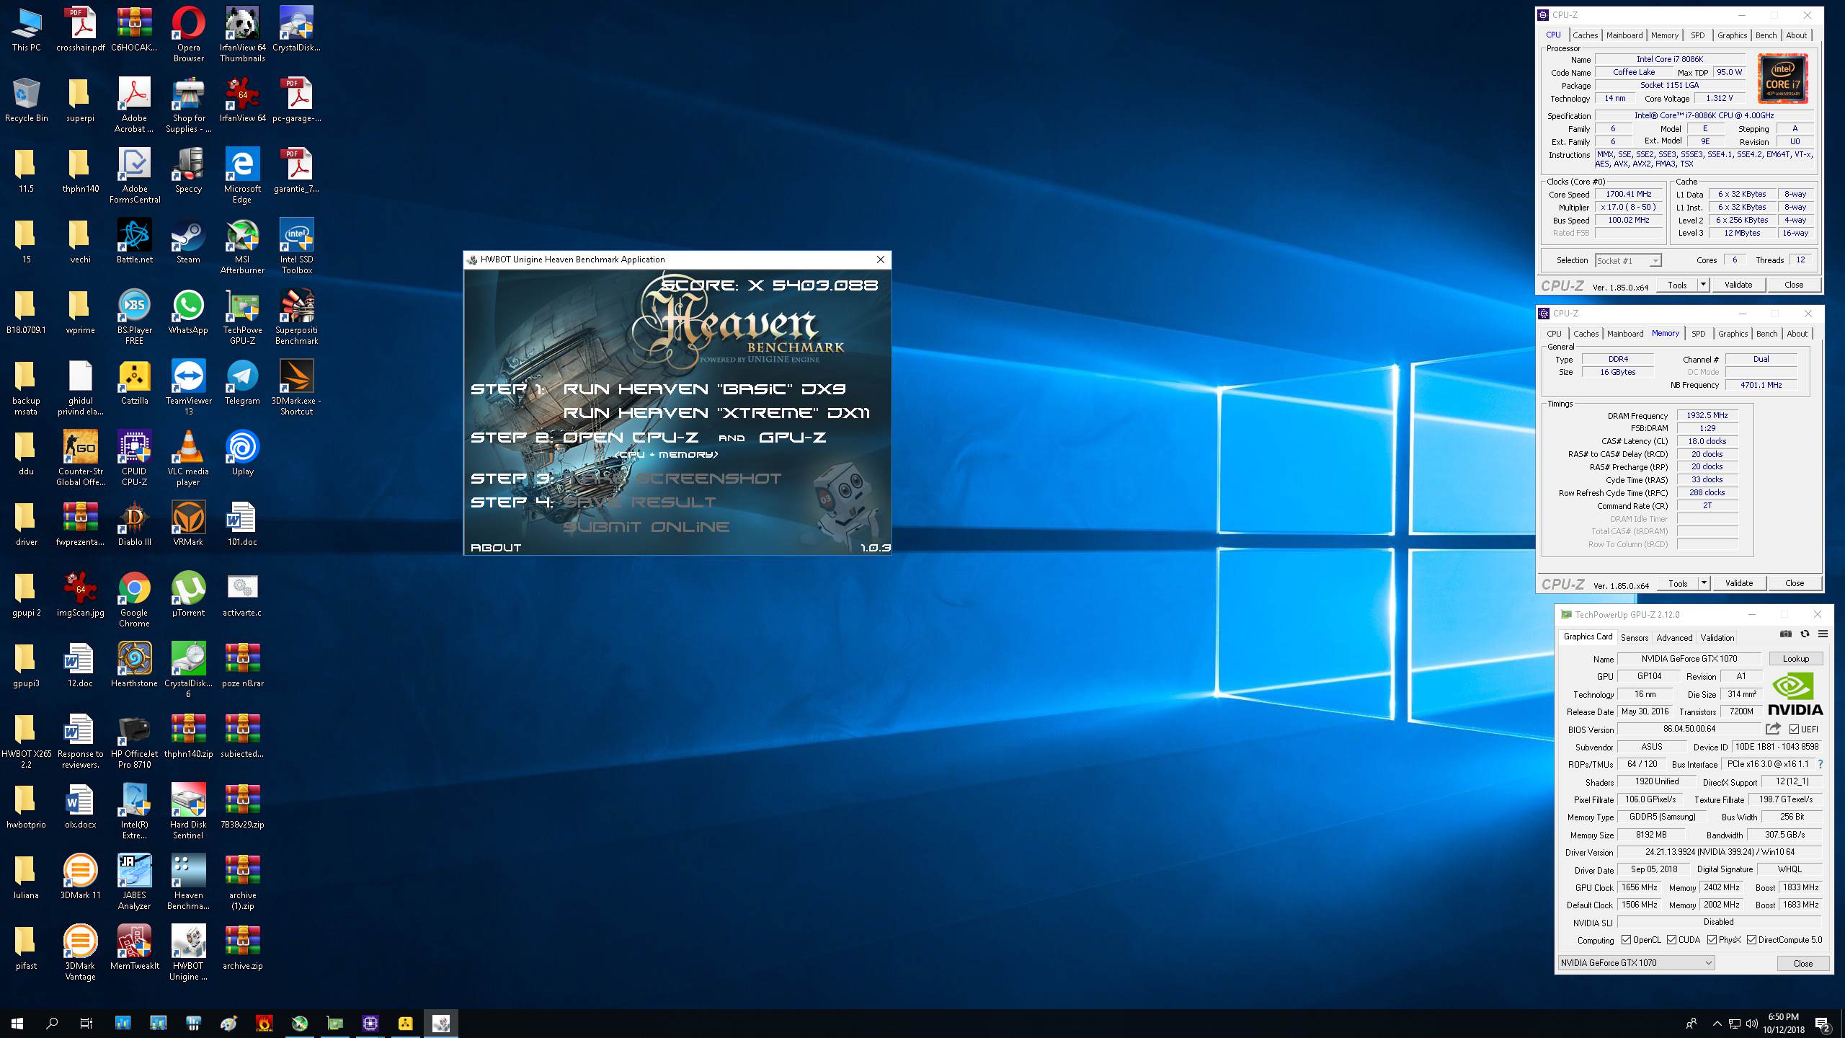The height and width of the screenshot is (1038, 1845).
Task: Open Intel SSD Toolbox shortcut
Action: click(x=296, y=247)
